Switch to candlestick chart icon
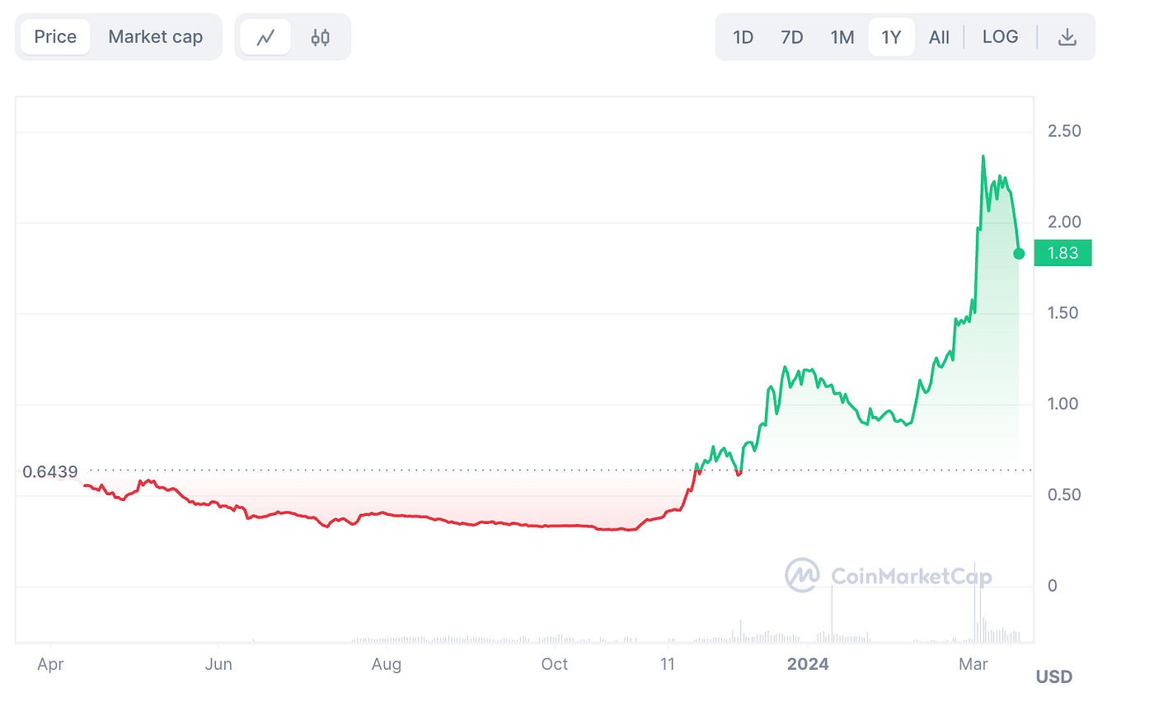The width and height of the screenshot is (1154, 711). pos(321,37)
